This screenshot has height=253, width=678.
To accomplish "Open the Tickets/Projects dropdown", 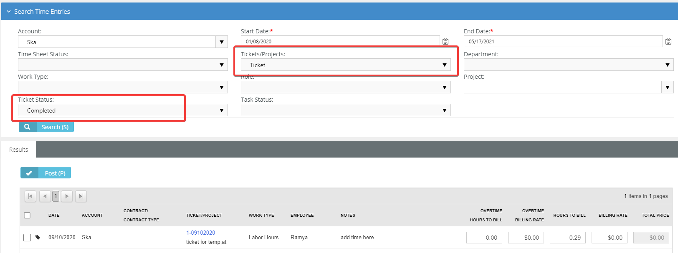I will [444, 65].
